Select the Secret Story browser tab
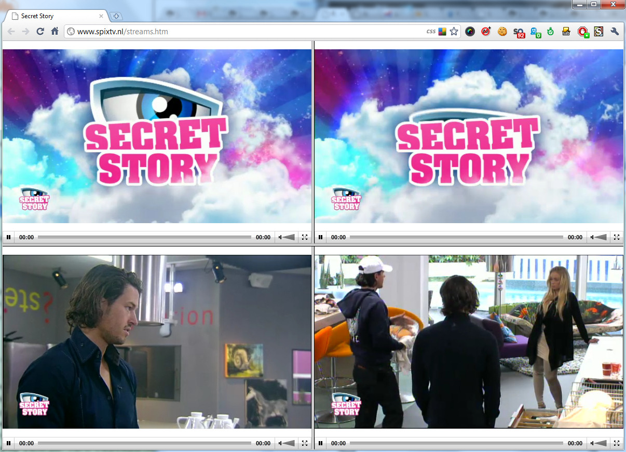The height and width of the screenshot is (452, 626). pos(56,16)
